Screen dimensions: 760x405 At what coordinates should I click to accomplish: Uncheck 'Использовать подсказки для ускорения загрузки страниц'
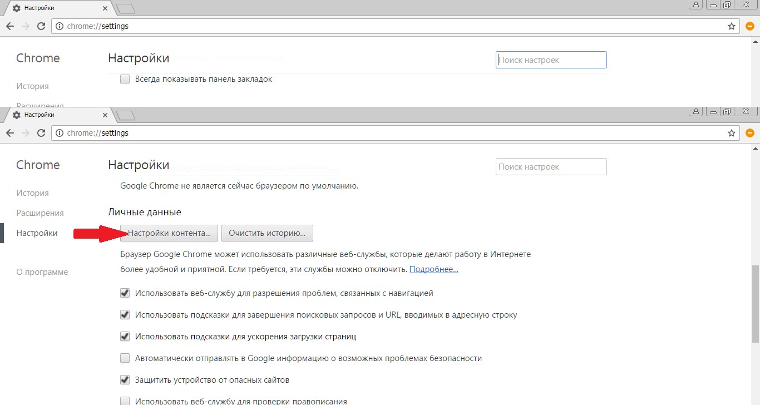[x=125, y=337]
